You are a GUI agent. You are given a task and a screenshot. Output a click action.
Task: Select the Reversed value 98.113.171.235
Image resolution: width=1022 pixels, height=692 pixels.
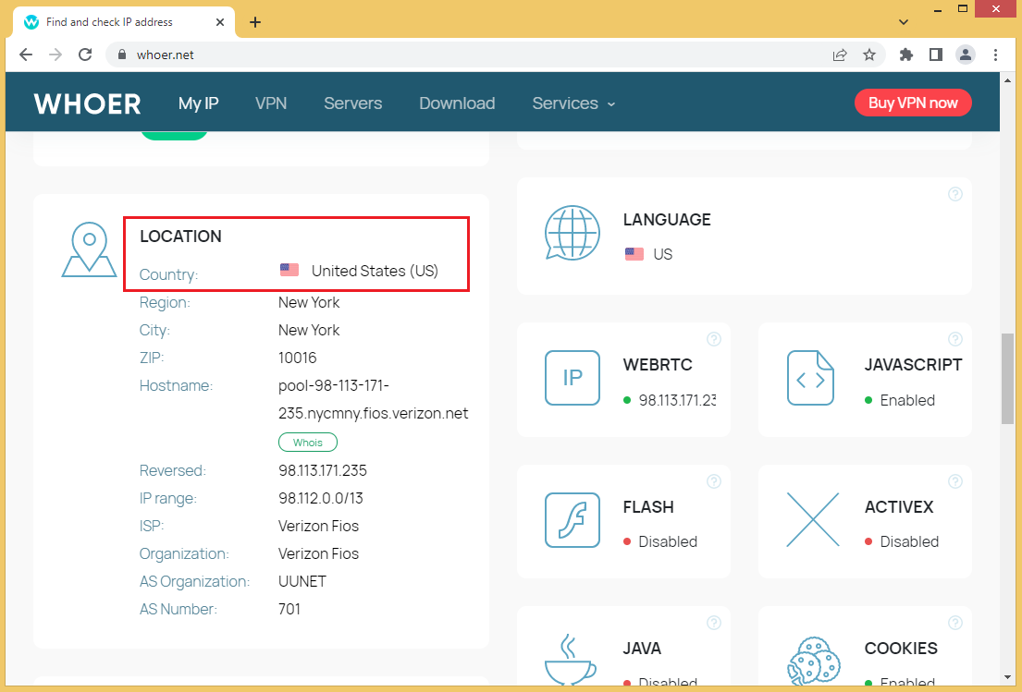pyautogui.click(x=323, y=470)
